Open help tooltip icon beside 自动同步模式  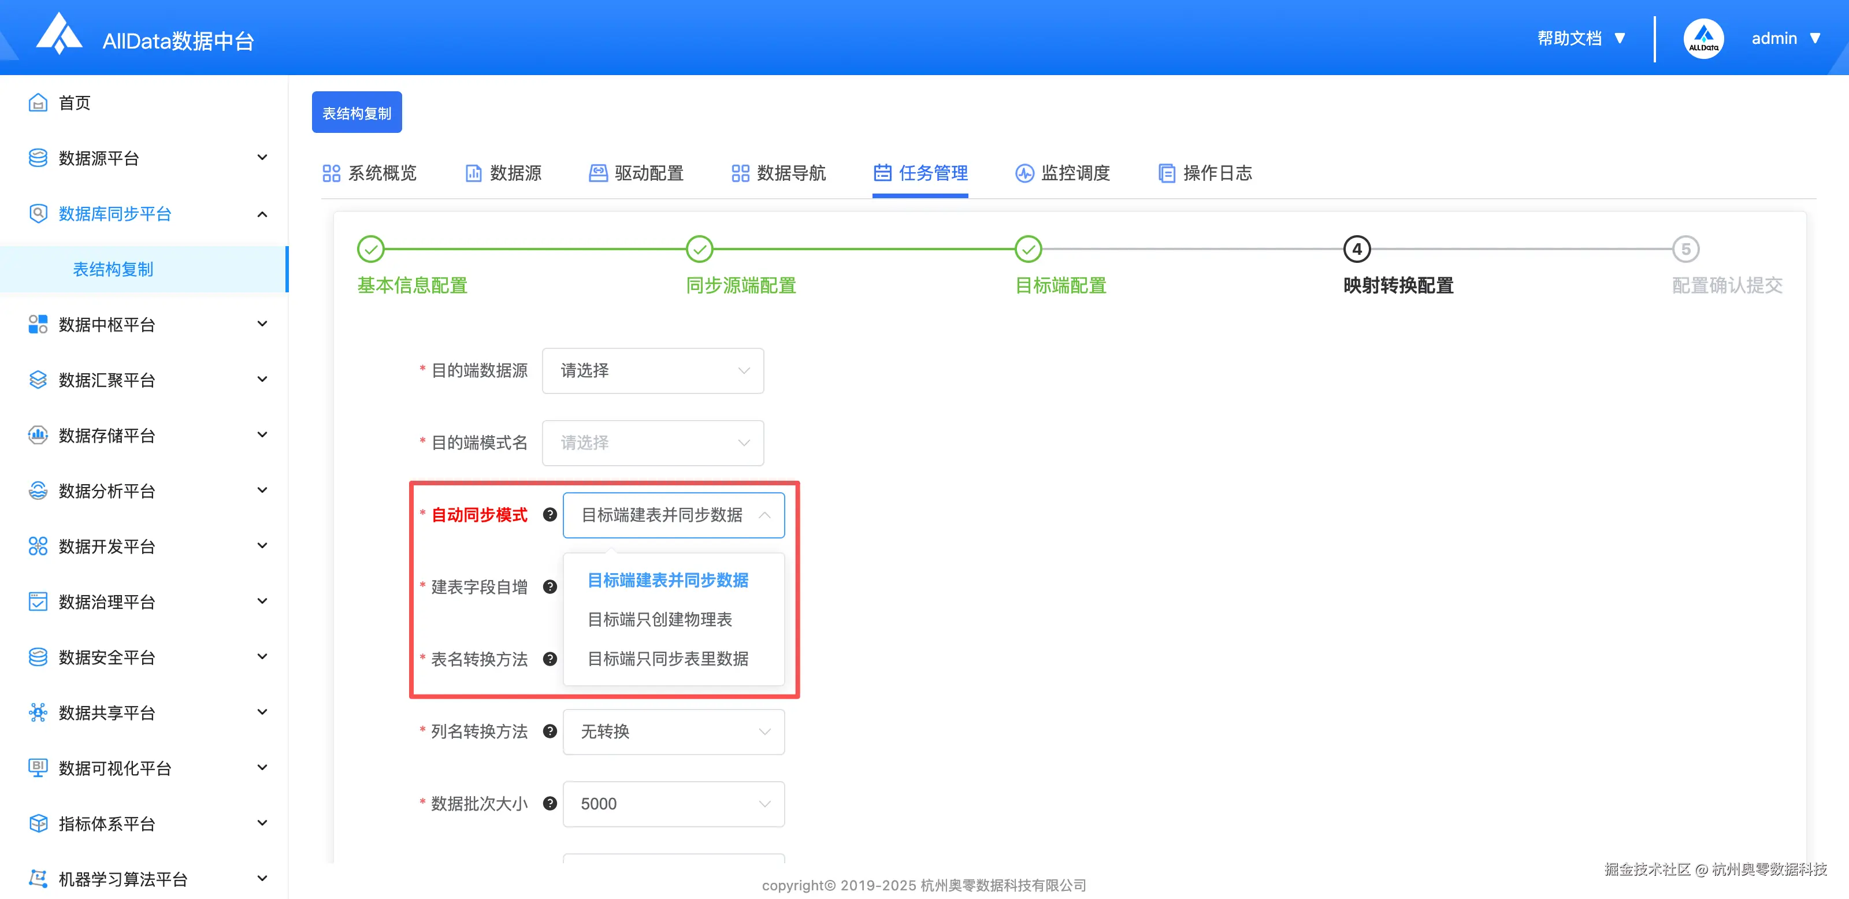[x=550, y=514]
